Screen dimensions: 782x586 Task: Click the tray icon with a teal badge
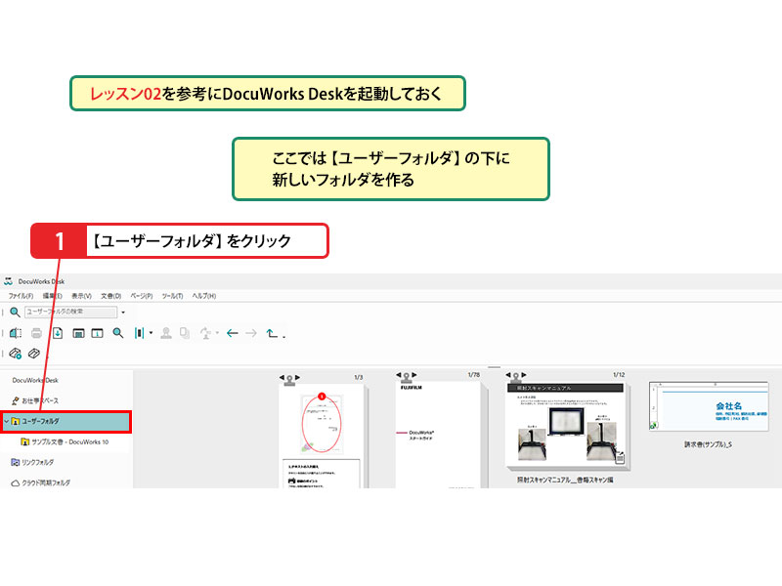tap(15, 354)
